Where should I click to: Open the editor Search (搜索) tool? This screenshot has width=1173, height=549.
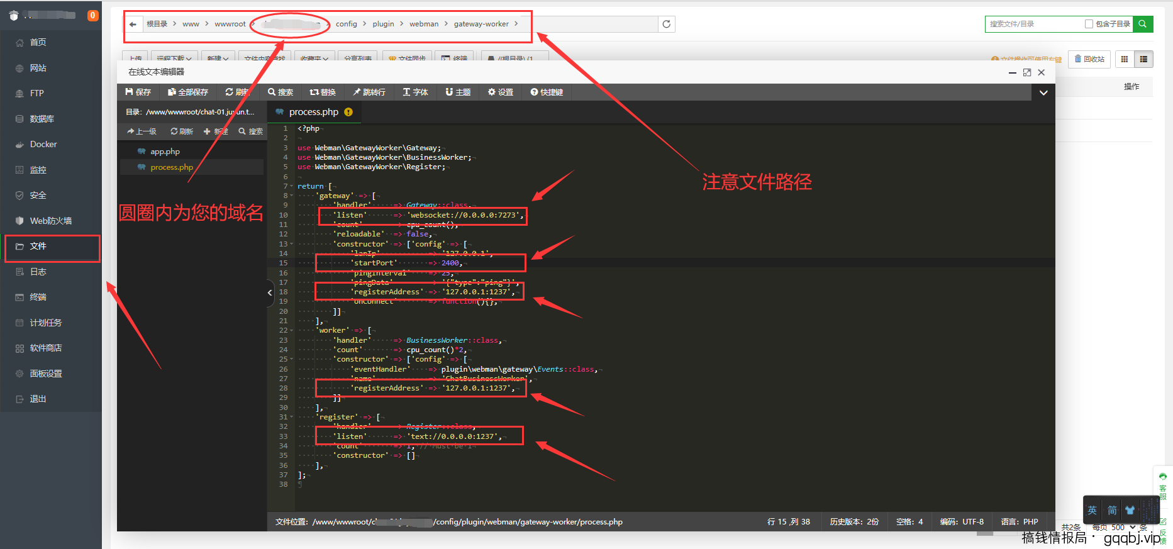(281, 92)
